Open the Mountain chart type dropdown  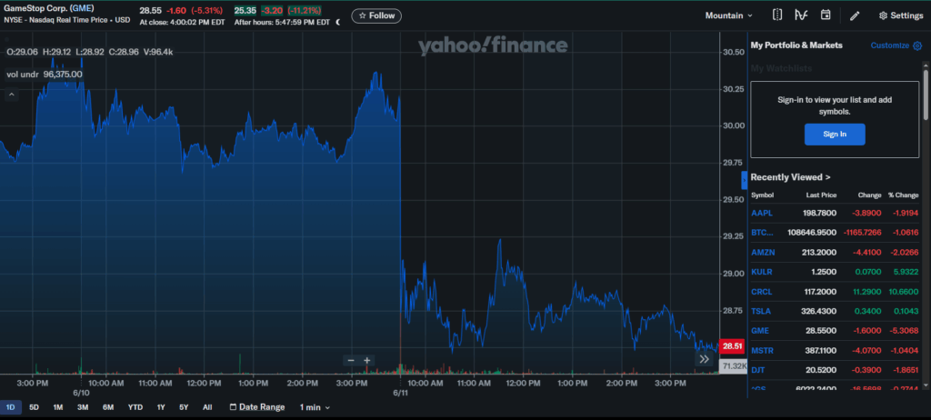728,16
